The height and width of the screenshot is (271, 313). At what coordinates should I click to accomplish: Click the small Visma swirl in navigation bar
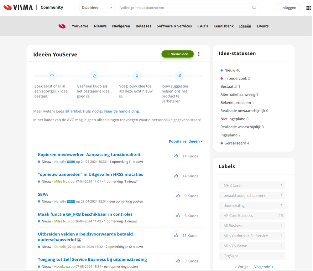62,26
